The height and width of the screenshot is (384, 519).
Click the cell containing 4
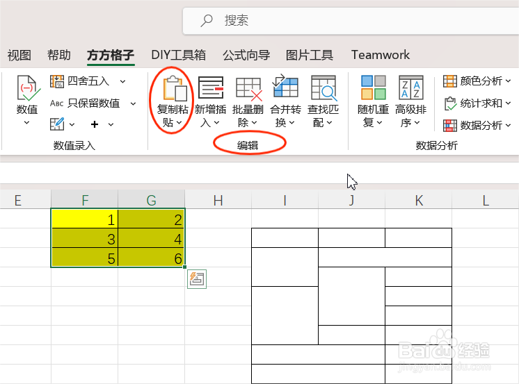pos(152,238)
